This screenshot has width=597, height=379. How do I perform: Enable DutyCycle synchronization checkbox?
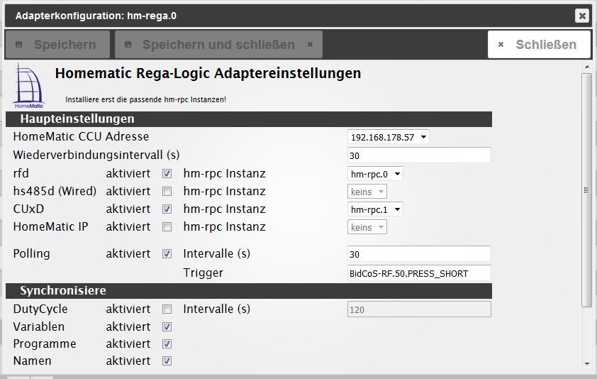point(167,309)
